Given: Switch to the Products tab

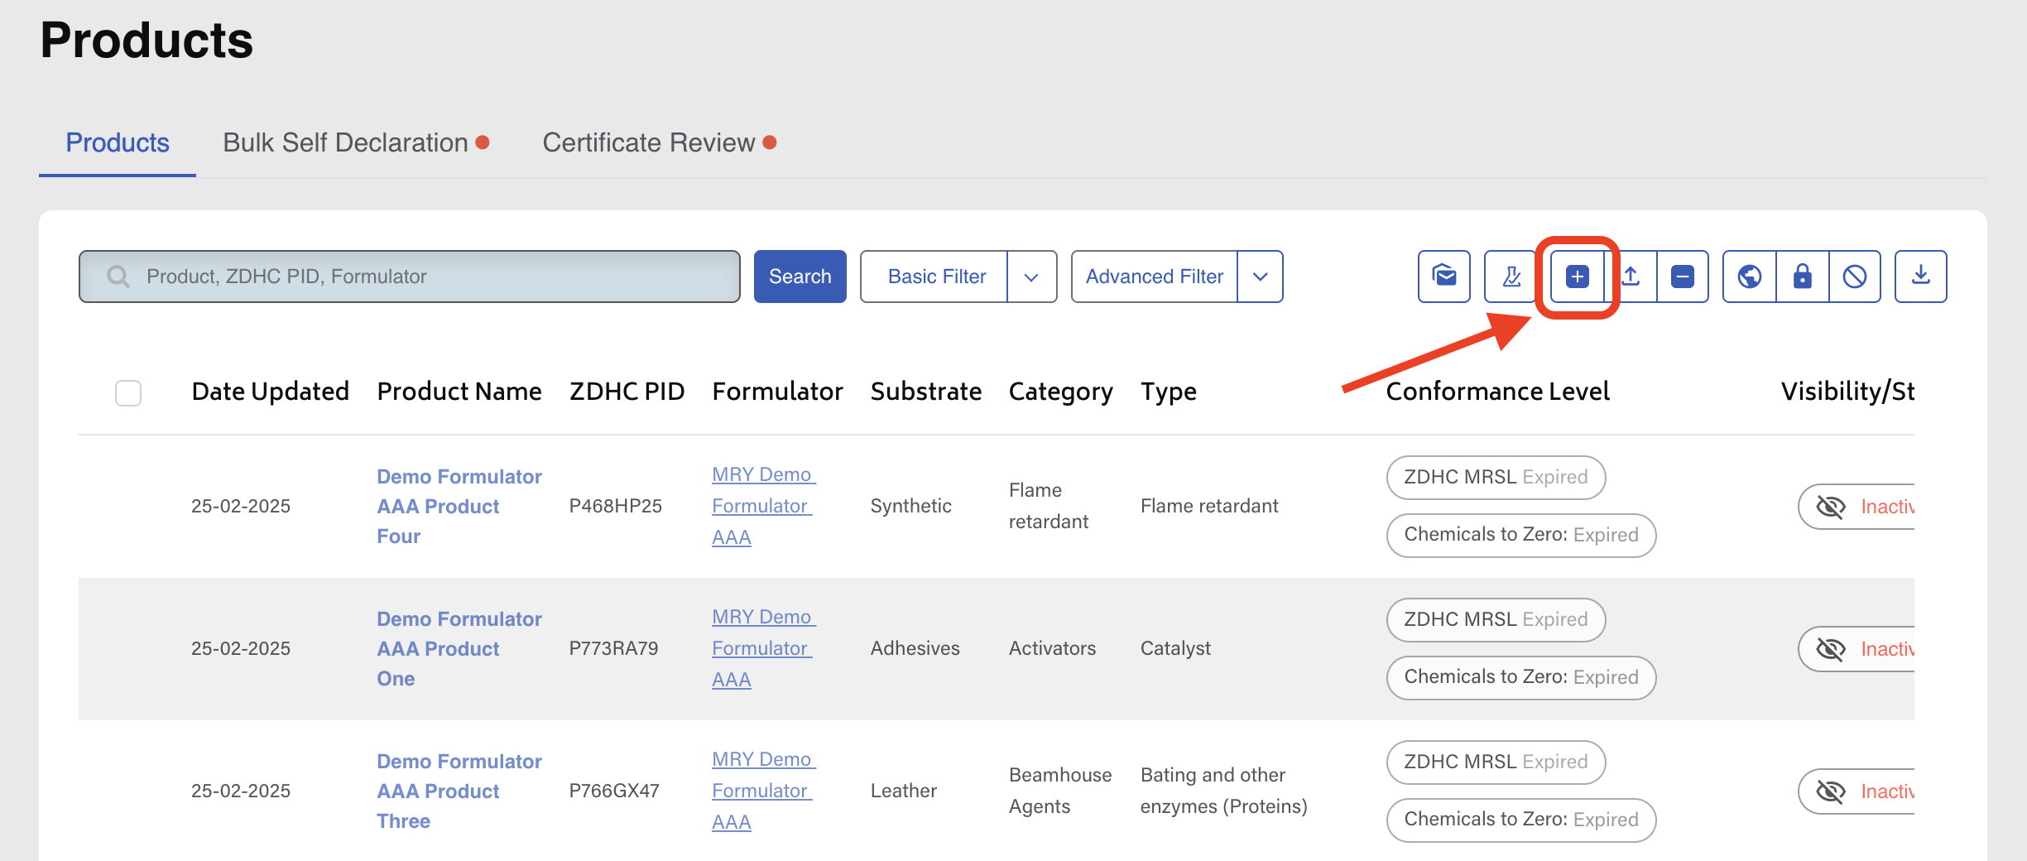Looking at the screenshot, I should pyautogui.click(x=118, y=143).
